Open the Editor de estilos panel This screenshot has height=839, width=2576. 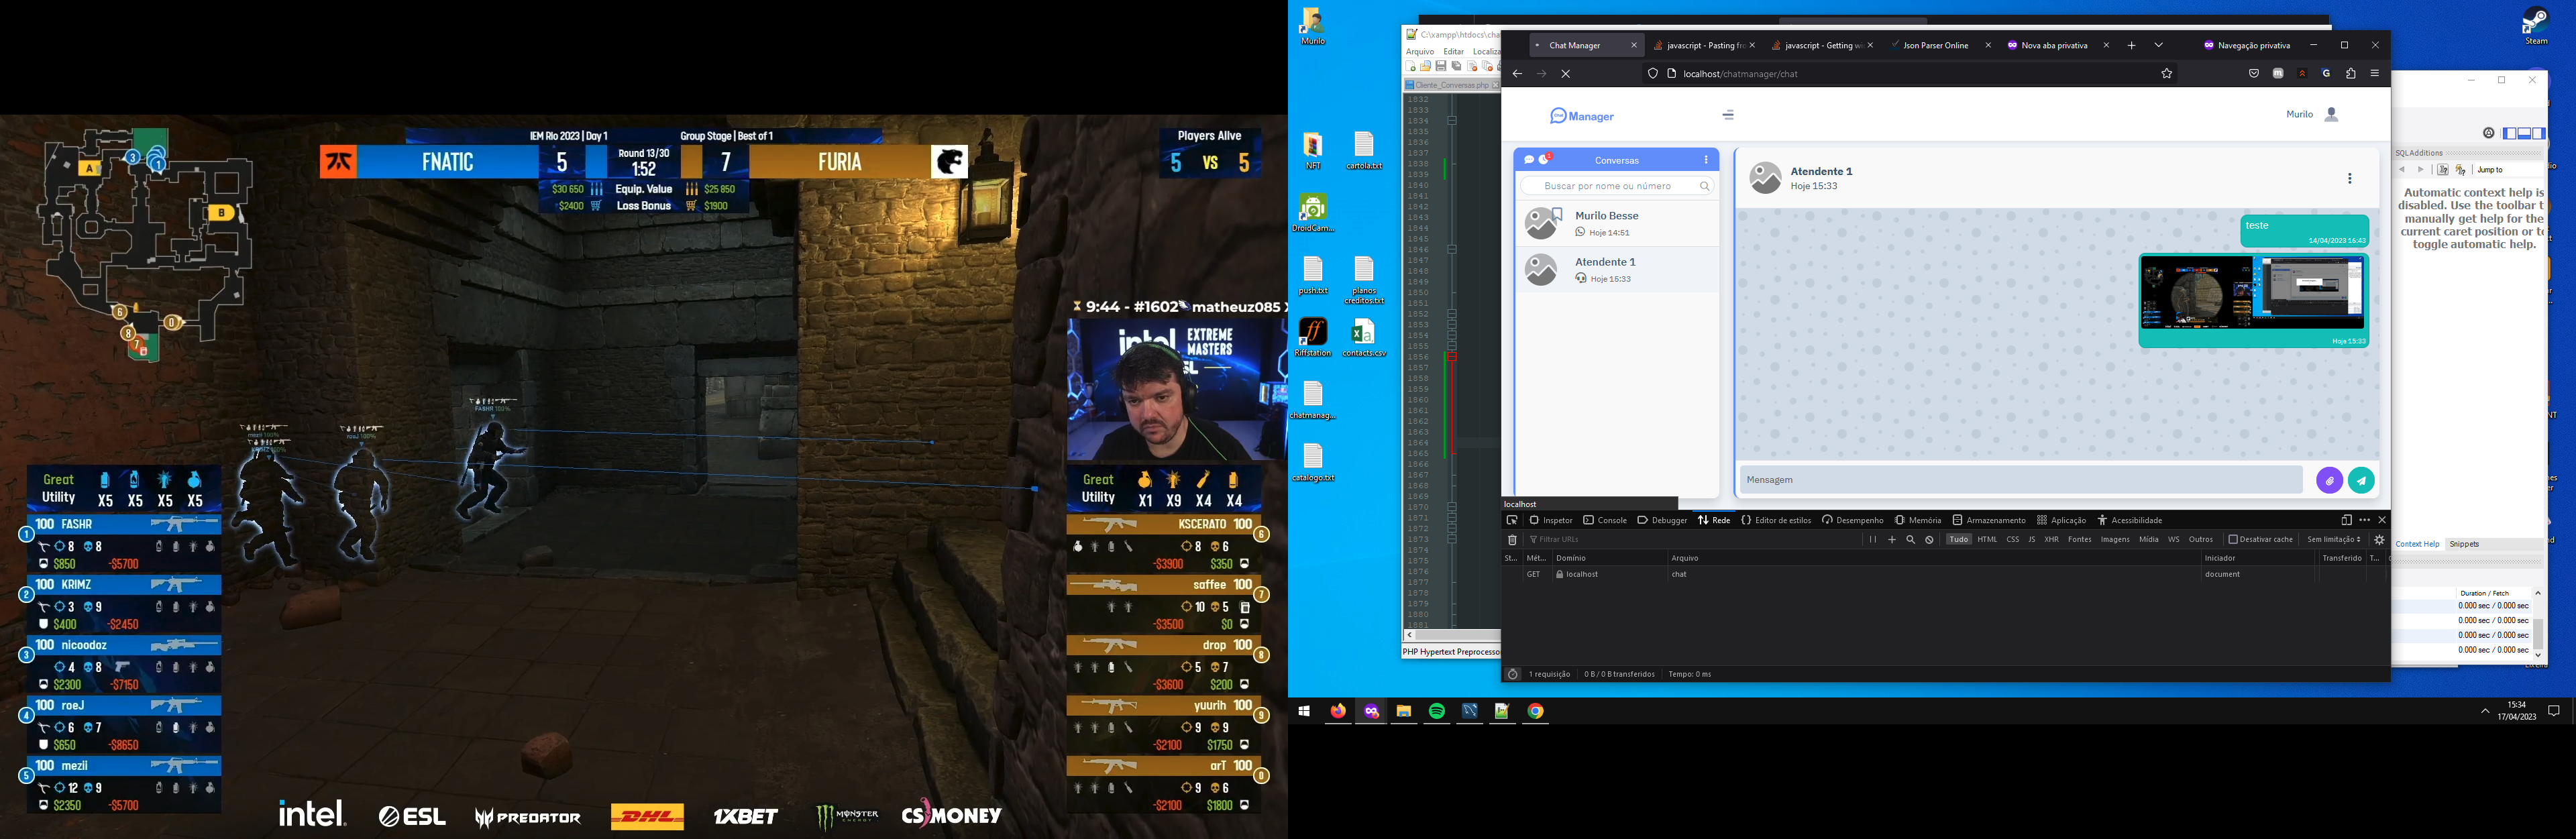point(1776,520)
